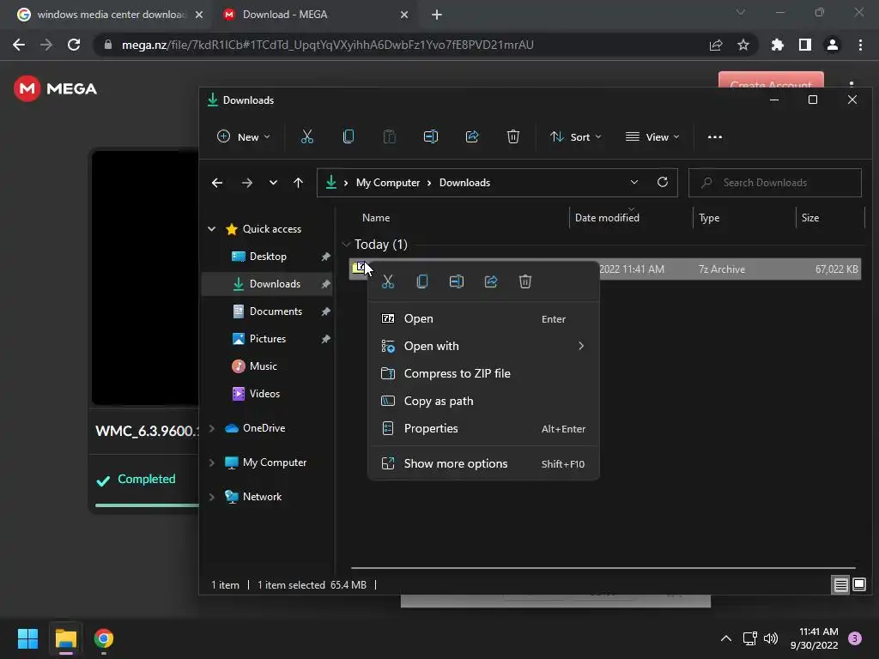879x659 pixels.
Task: Go back in Explorer navigation
Action: coord(217,183)
